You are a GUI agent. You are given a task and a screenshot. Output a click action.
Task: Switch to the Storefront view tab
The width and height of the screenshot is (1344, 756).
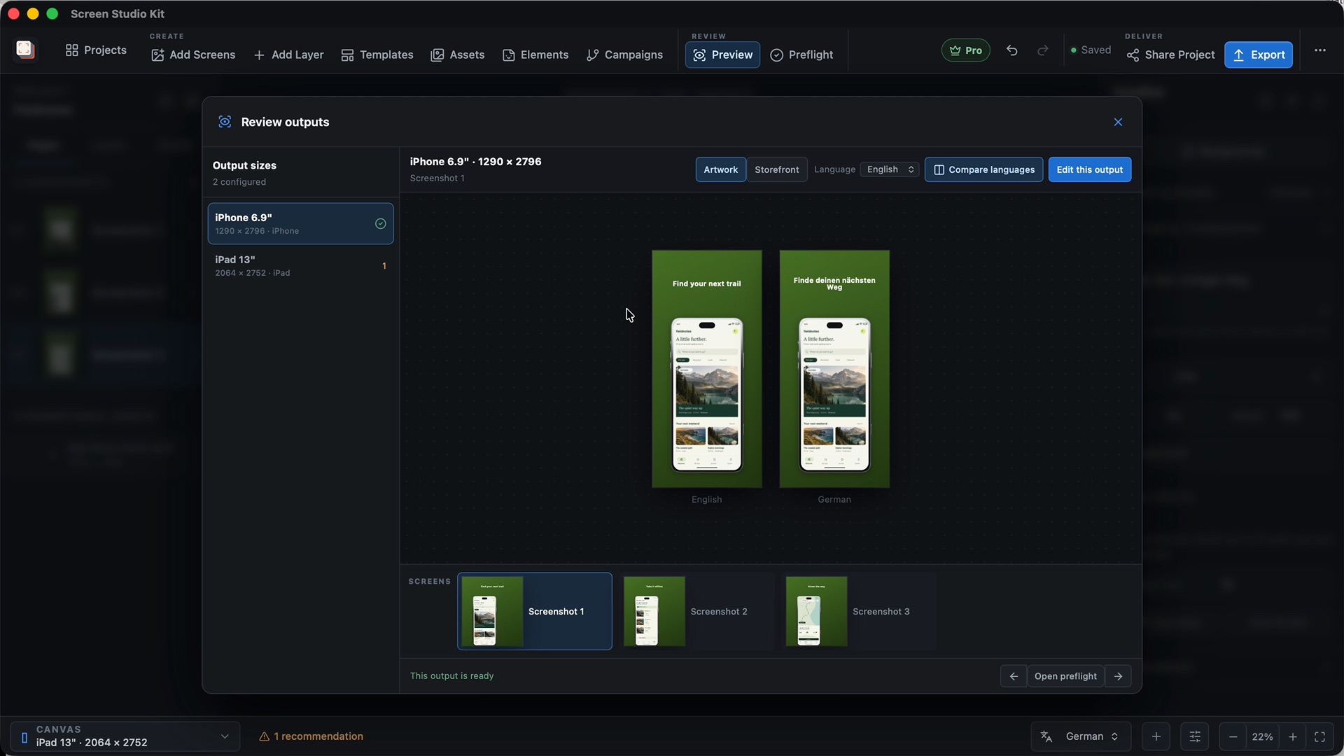[x=776, y=169]
